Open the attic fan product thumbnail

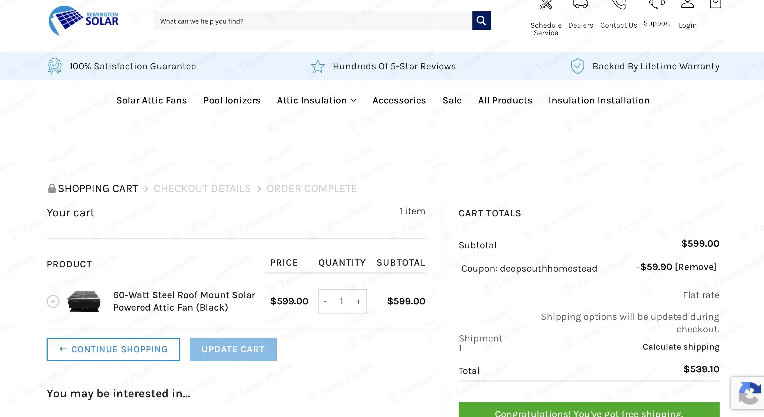coord(84,301)
